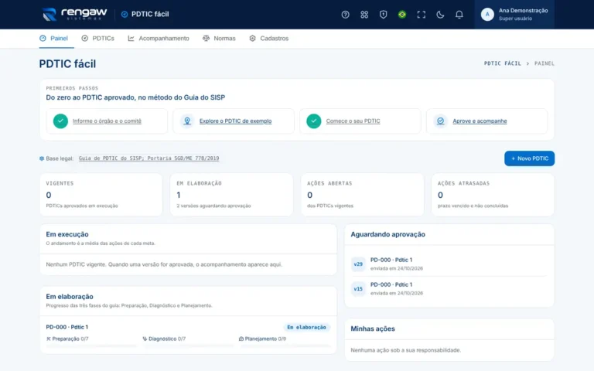Open the Acompanhamento tab

[159, 38]
